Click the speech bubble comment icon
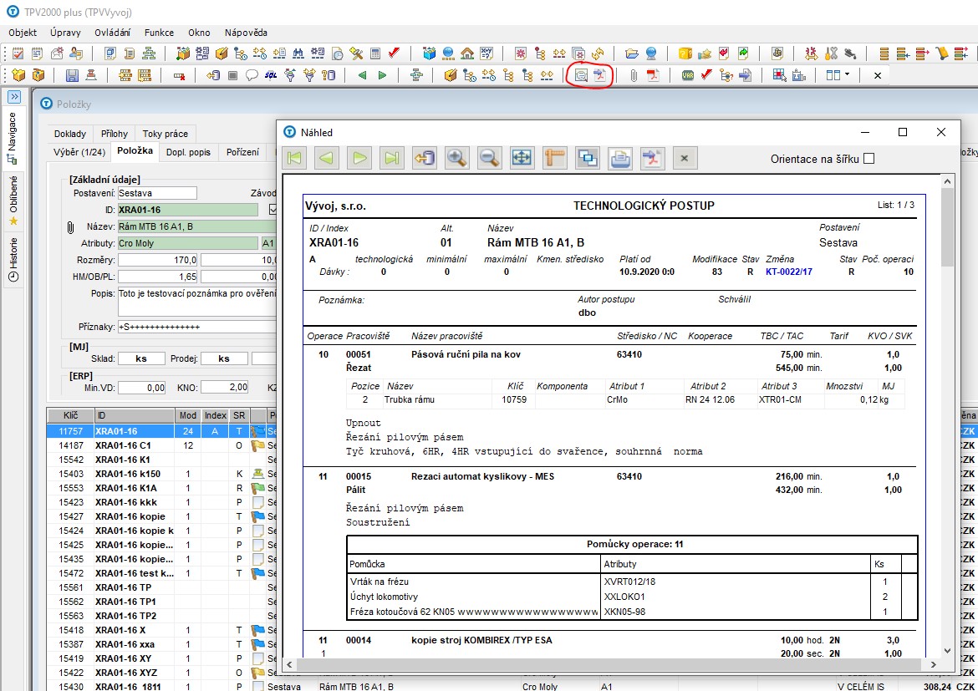 click(252, 75)
